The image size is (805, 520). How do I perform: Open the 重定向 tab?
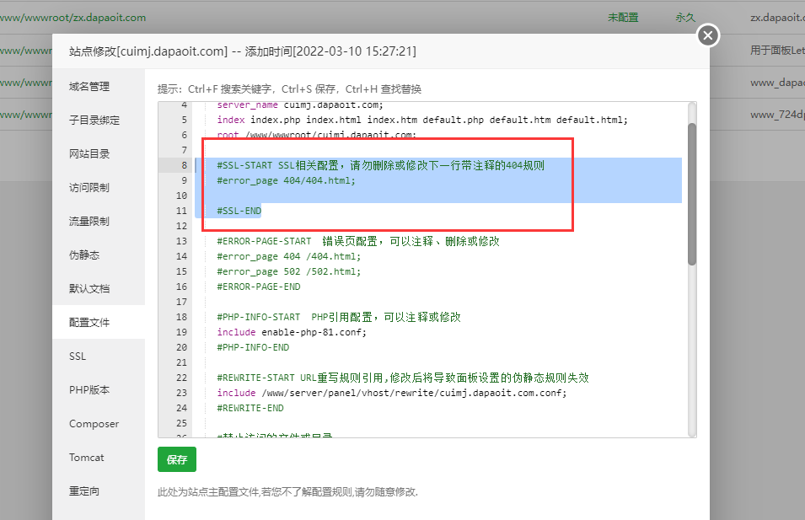tap(84, 491)
